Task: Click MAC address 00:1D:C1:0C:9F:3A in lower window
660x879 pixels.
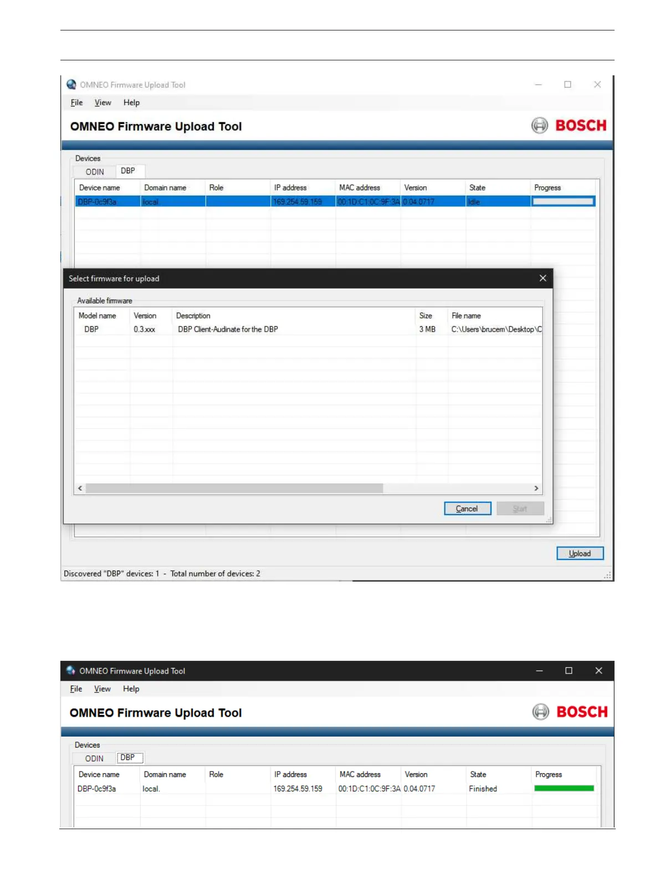Action: [369, 789]
